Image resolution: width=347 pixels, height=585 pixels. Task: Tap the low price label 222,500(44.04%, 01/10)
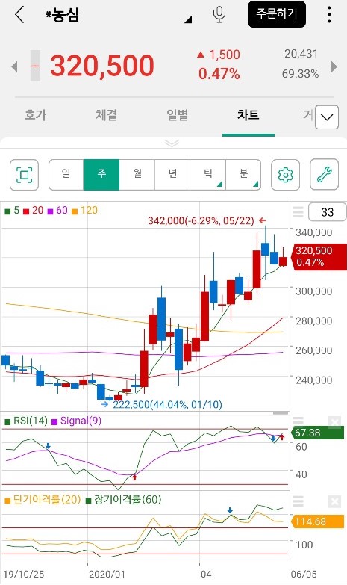[x=167, y=404]
